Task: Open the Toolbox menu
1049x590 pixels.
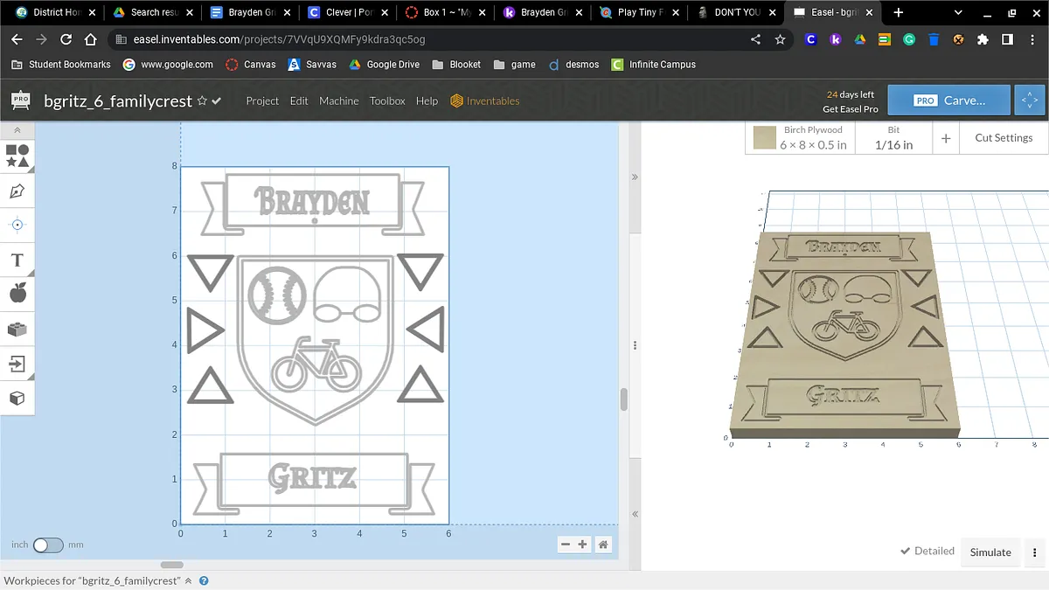Action: click(387, 101)
